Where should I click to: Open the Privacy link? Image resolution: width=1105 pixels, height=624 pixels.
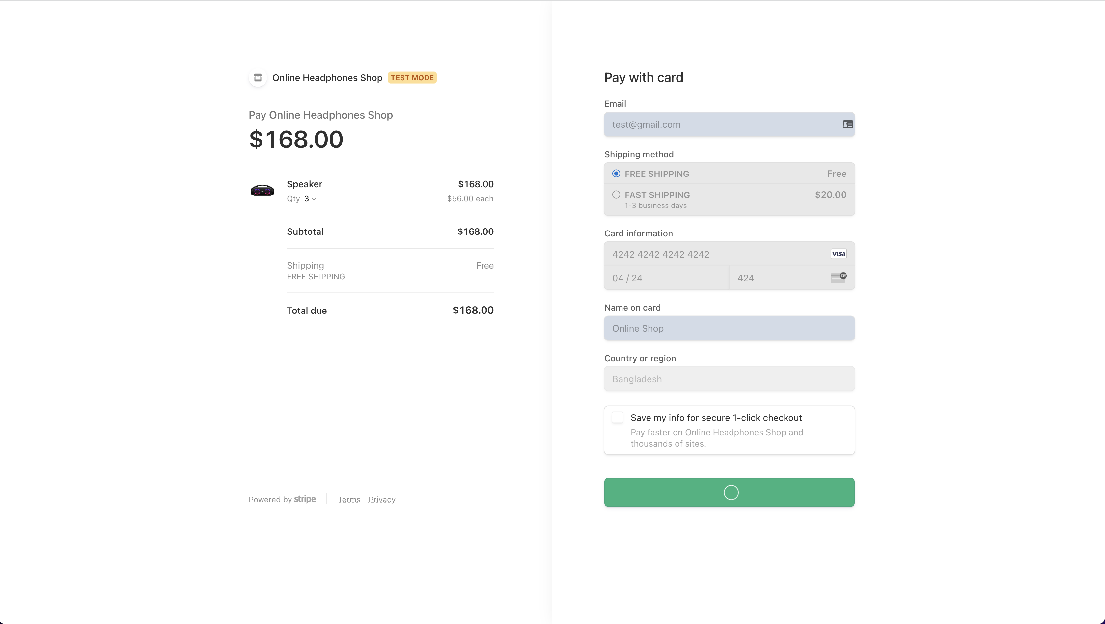click(x=382, y=500)
